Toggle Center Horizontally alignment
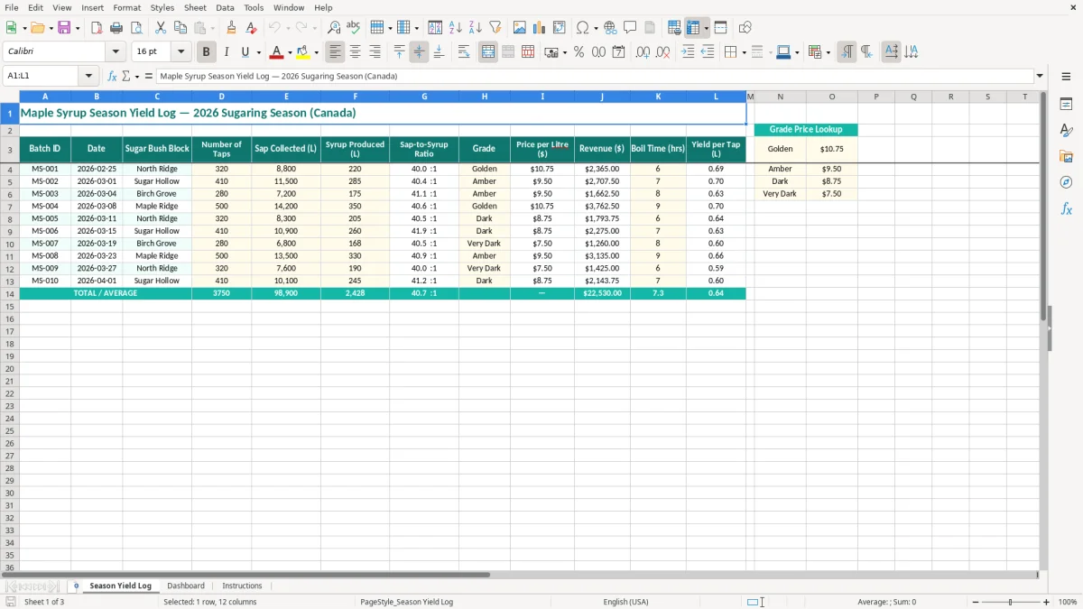1083x609 pixels. coord(355,52)
